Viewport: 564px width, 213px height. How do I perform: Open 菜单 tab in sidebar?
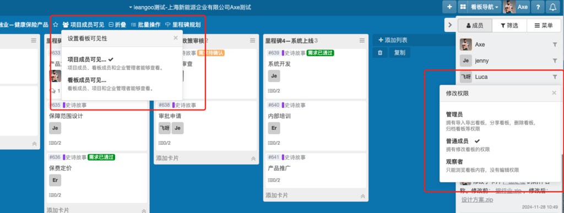pyautogui.click(x=544, y=25)
